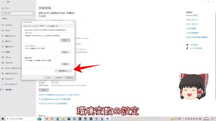This screenshot has height=121, width=216.
Task: Open Notifications & actions (通知とアクション) in sidebar
Action: tap(9, 36)
